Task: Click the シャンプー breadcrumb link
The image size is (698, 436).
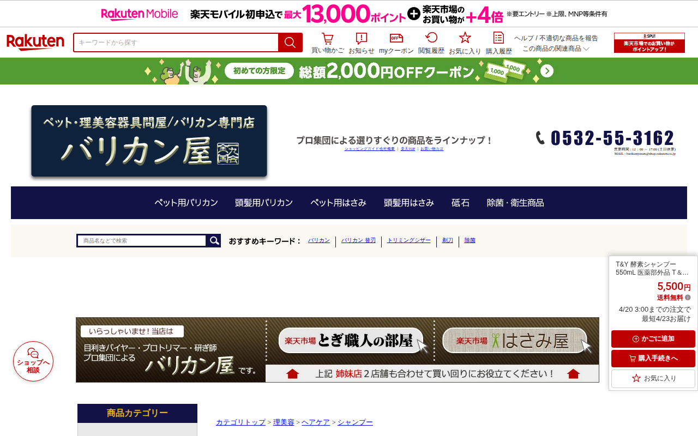Action: (x=355, y=422)
